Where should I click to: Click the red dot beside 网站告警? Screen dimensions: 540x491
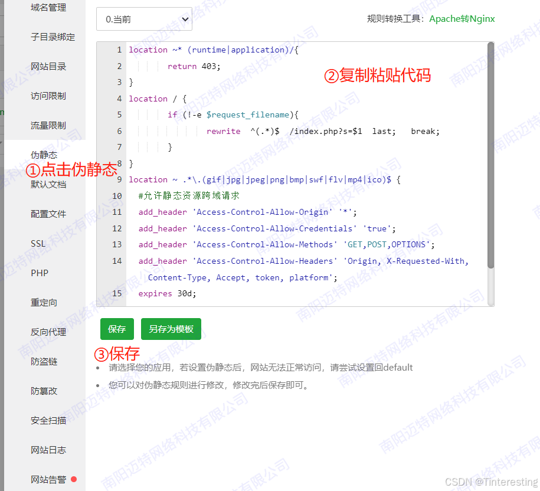click(74, 479)
